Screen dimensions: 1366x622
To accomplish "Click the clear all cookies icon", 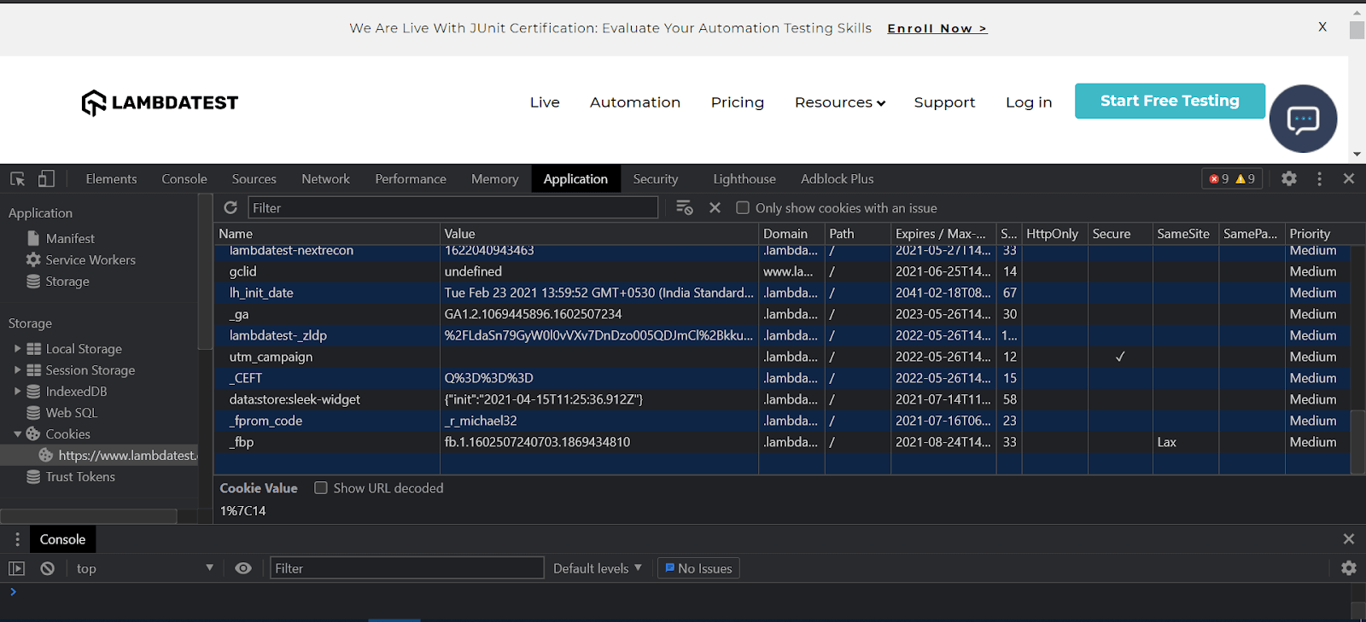I will [684, 208].
